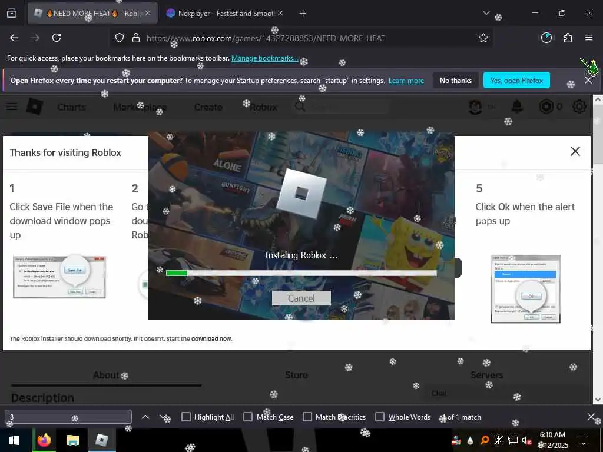
Task: Jump to next find match arrow
Action: click(x=164, y=417)
